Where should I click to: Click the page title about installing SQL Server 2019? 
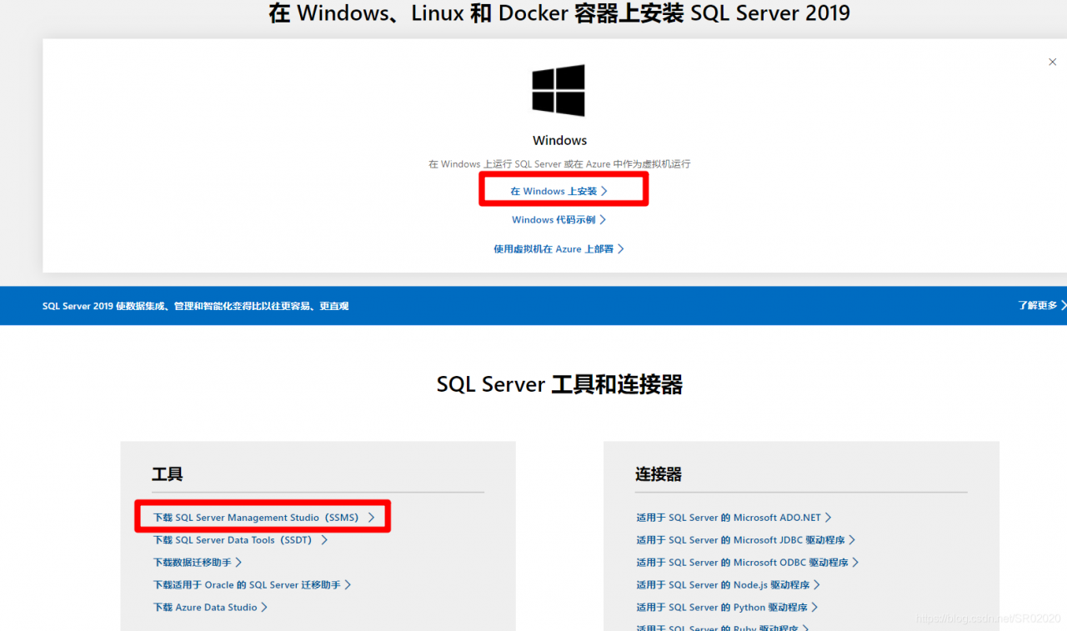point(559,13)
